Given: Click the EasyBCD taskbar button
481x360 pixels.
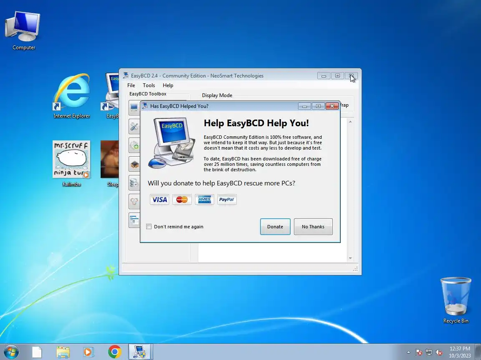Looking at the screenshot, I should pyautogui.click(x=139, y=352).
